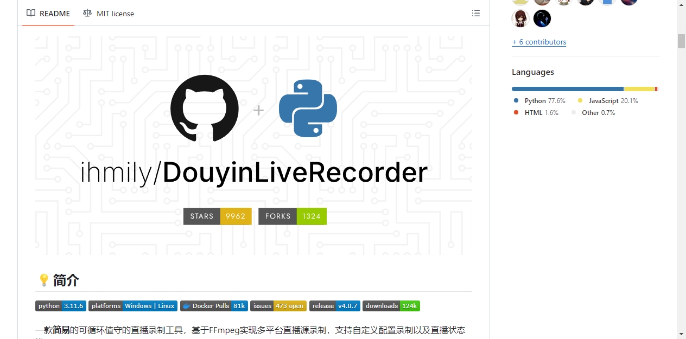Open the brown-haired anime girl contributor avatar
This screenshot has height=339, width=686.
click(520, 18)
